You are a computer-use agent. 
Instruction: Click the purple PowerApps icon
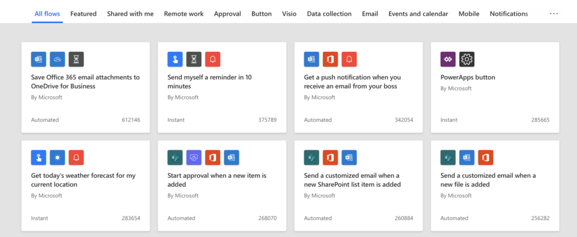point(448,59)
